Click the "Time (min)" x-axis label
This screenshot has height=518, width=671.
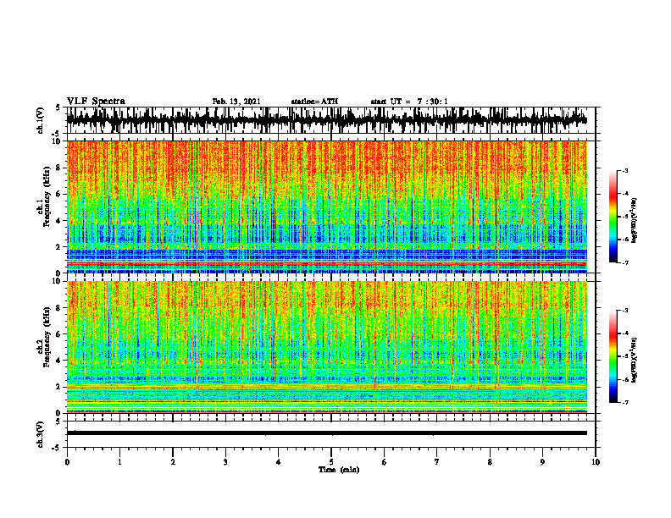339,470
